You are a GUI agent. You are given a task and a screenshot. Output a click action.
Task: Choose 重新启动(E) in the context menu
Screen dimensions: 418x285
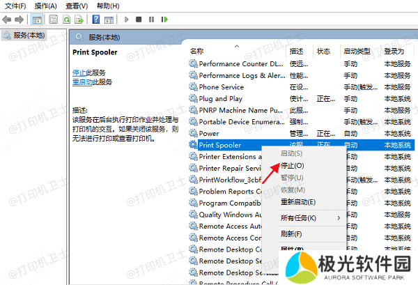point(297,202)
